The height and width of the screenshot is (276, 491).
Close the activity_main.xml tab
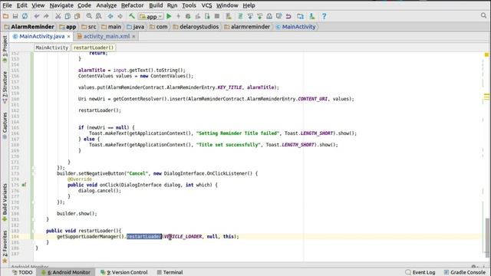[x=133, y=37]
